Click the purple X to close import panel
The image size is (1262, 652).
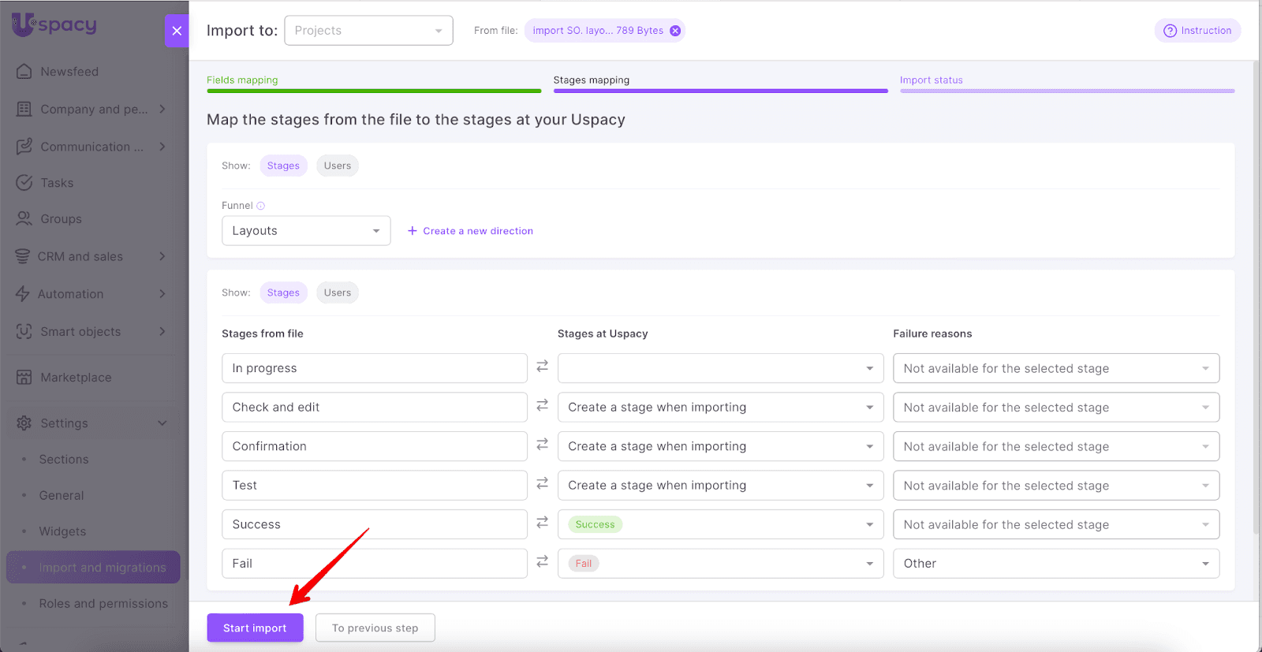(177, 31)
